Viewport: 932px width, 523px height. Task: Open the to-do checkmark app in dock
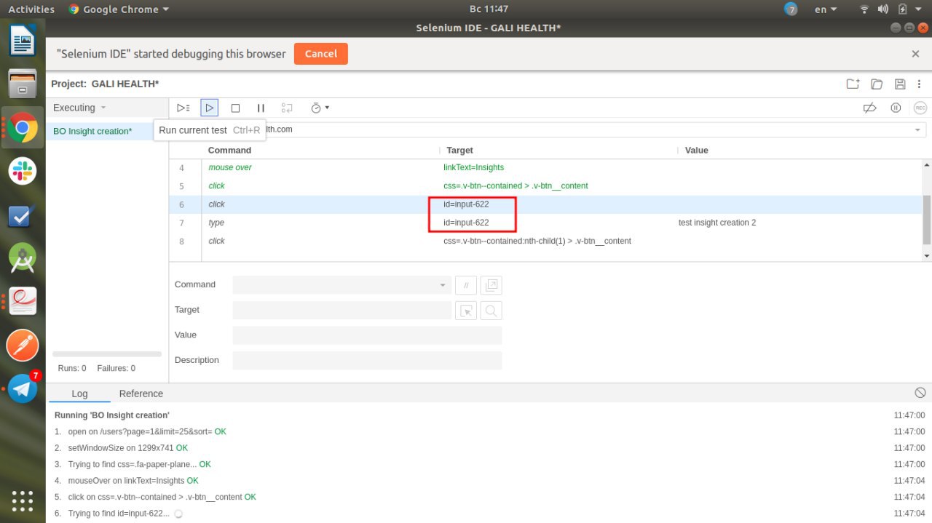pyautogui.click(x=23, y=215)
